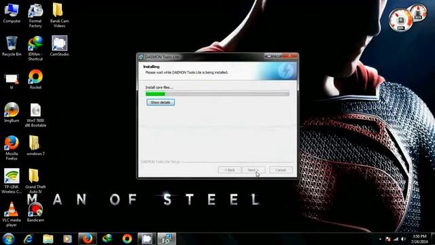Click the CPU meter desktop gadget
435x245 pixels.
click(400, 20)
